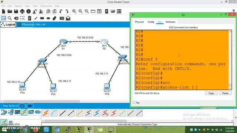Select the Place Note tool
Image resolution: width=237 pixels, height=133 pixels.
pos(30,18)
